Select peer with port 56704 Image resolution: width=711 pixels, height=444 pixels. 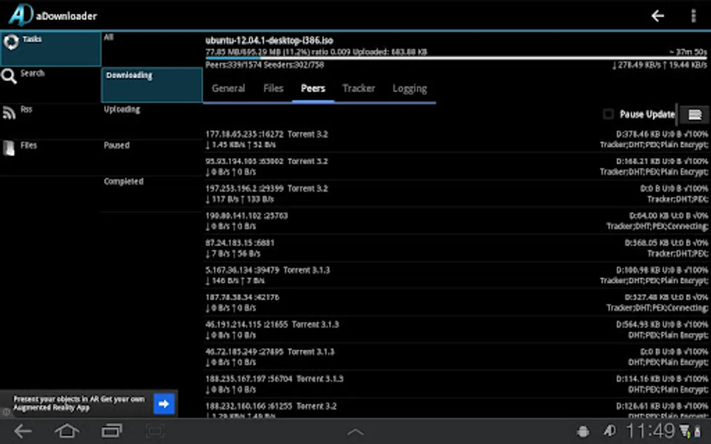457,384
